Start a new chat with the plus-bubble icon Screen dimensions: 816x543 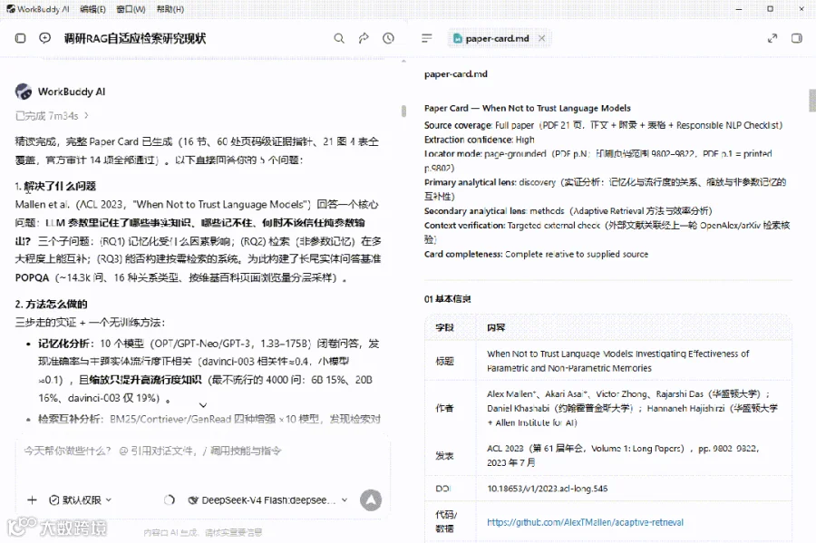(x=44, y=38)
